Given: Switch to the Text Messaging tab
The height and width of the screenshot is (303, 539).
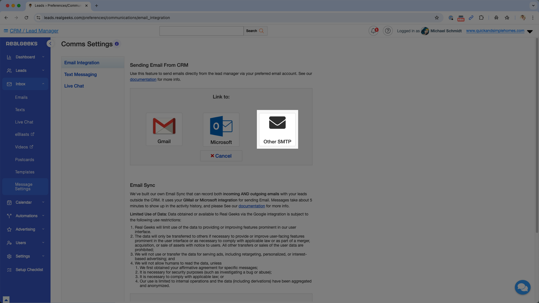Looking at the screenshot, I should 80,74.
